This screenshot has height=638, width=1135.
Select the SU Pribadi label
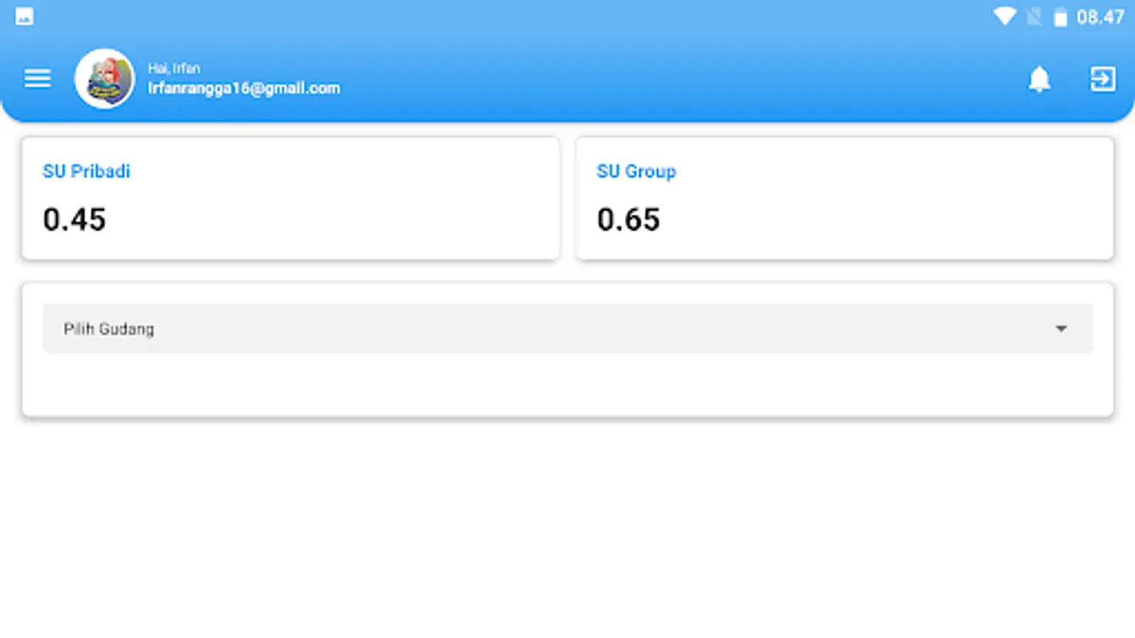(x=87, y=171)
